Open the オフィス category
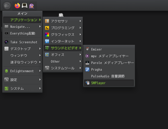Screen dimensions: 168x129 click(x=63, y=55)
